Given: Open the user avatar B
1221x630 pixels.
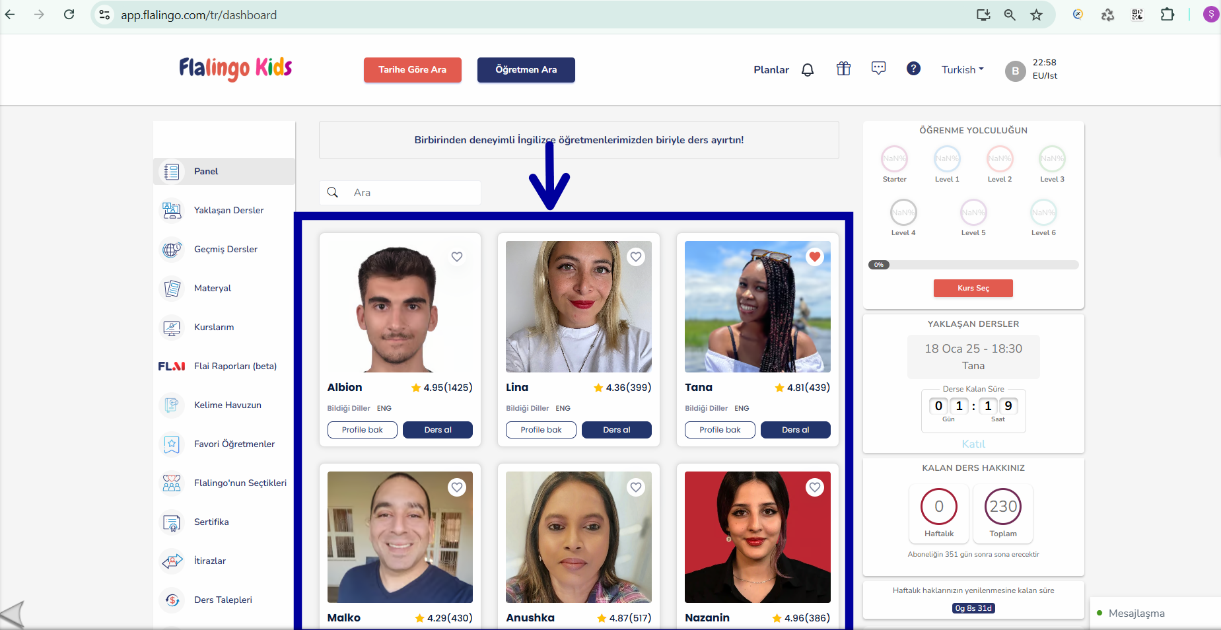Looking at the screenshot, I should (1015, 71).
